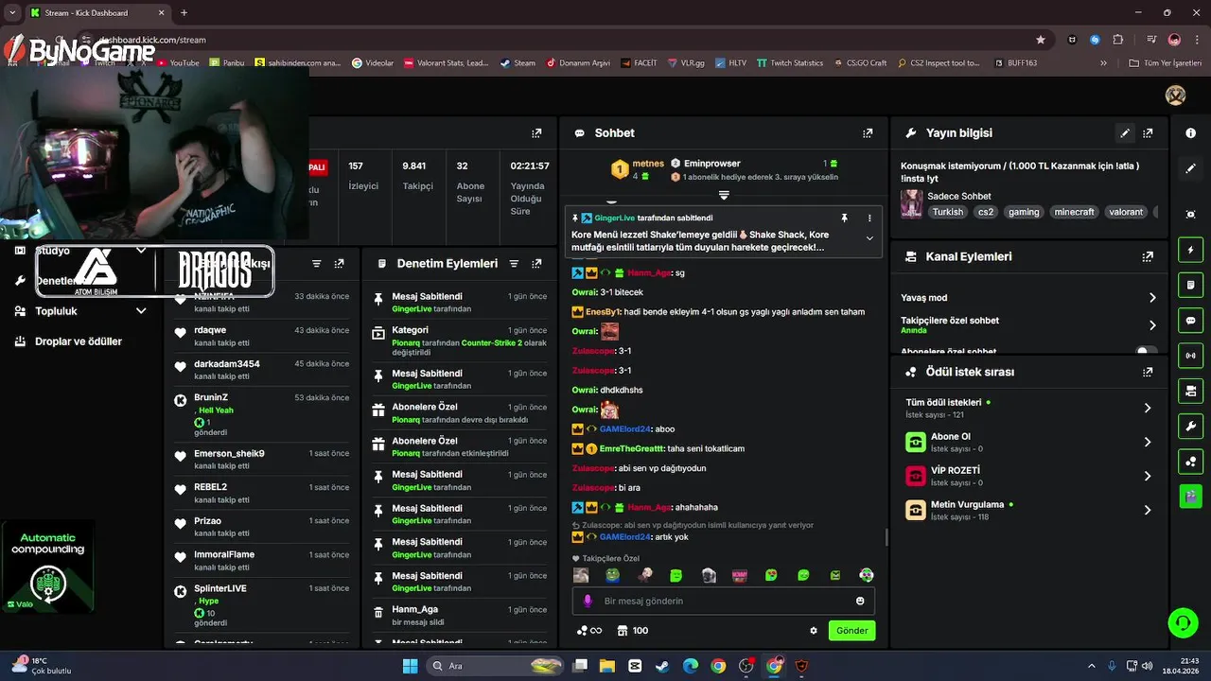The image size is (1211, 681).
Task: Click the broadcast signal icon in right sidebar
Action: pyautogui.click(x=1190, y=356)
